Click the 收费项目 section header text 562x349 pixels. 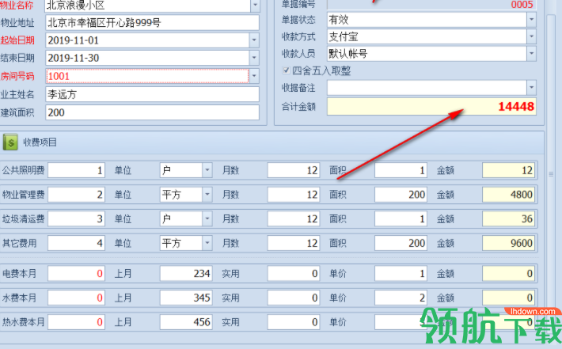[40, 142]
